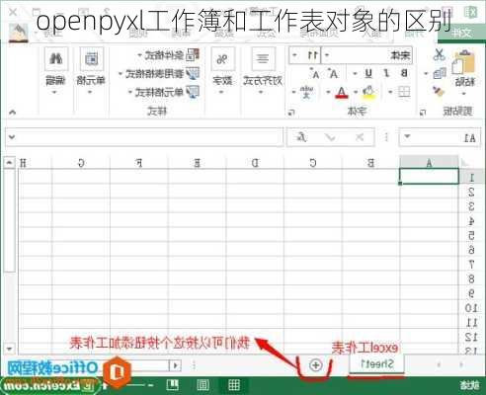The width and height of the screenshot is (486, 395).
Task: Toggle Italic formatting (I)
Action: coord(386,73)
